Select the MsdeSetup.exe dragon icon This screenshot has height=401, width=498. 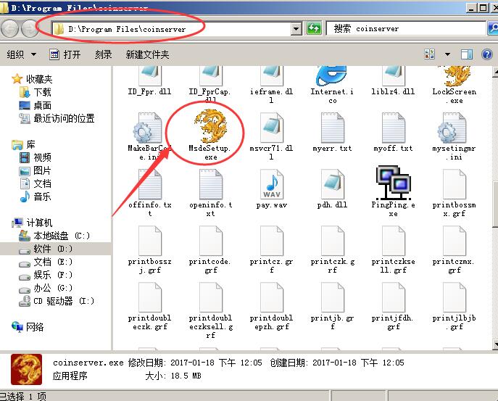point(210,126)
